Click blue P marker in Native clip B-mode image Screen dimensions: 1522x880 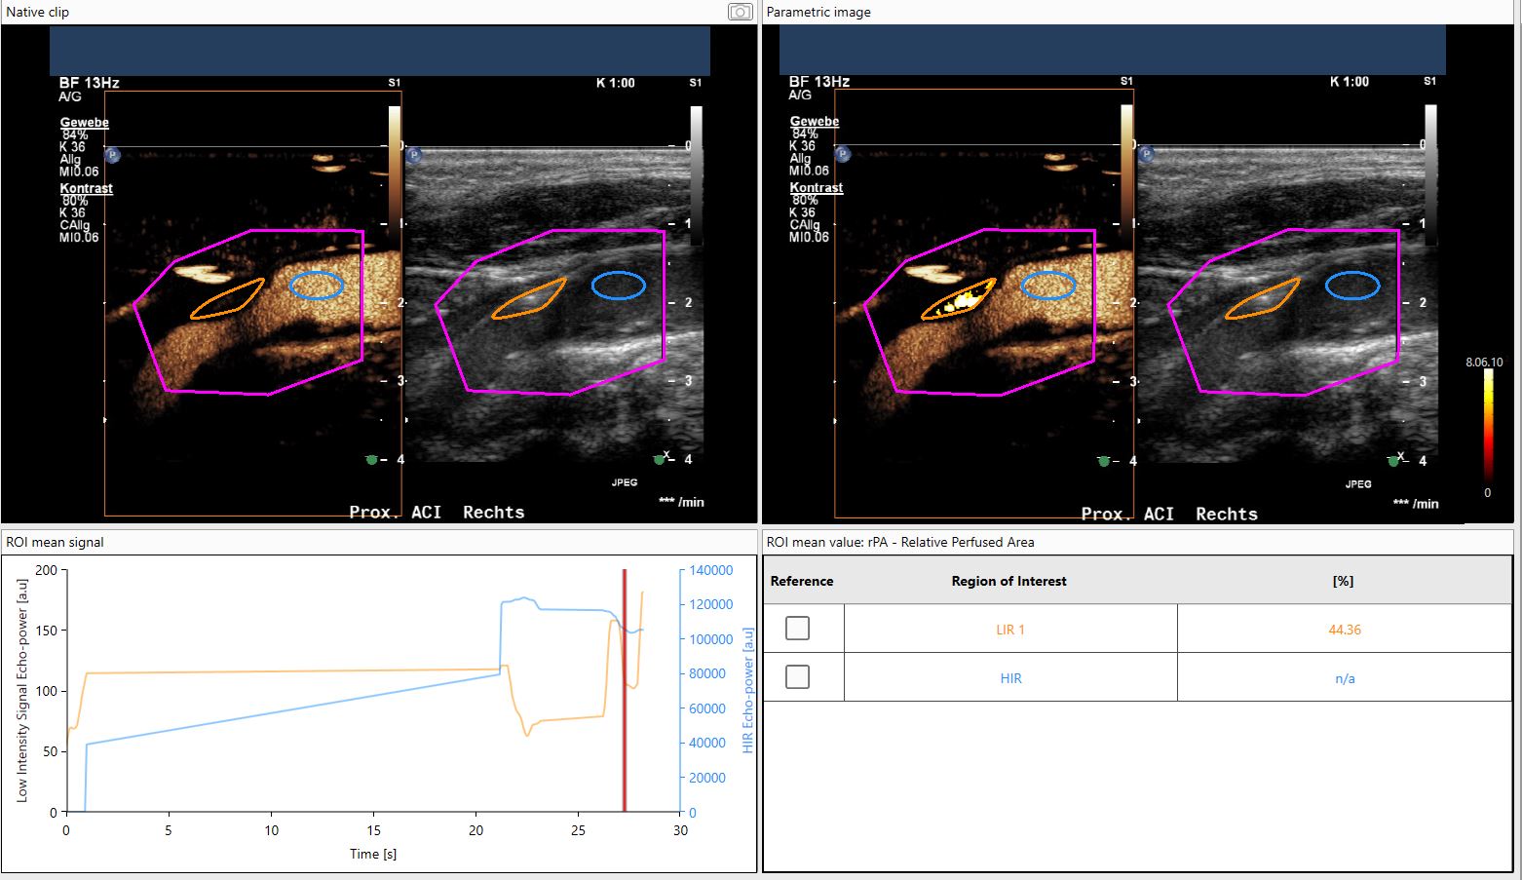tap(414, 155)
